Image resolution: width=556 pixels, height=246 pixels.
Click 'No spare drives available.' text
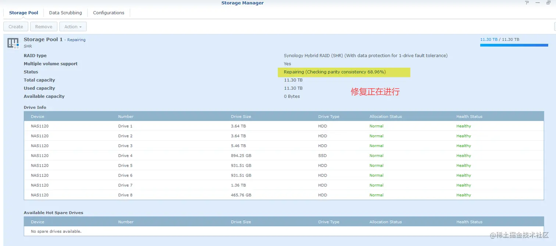point(56,231)
